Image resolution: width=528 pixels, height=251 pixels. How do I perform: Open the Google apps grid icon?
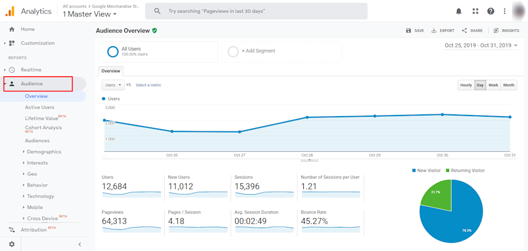click(475, 11)
